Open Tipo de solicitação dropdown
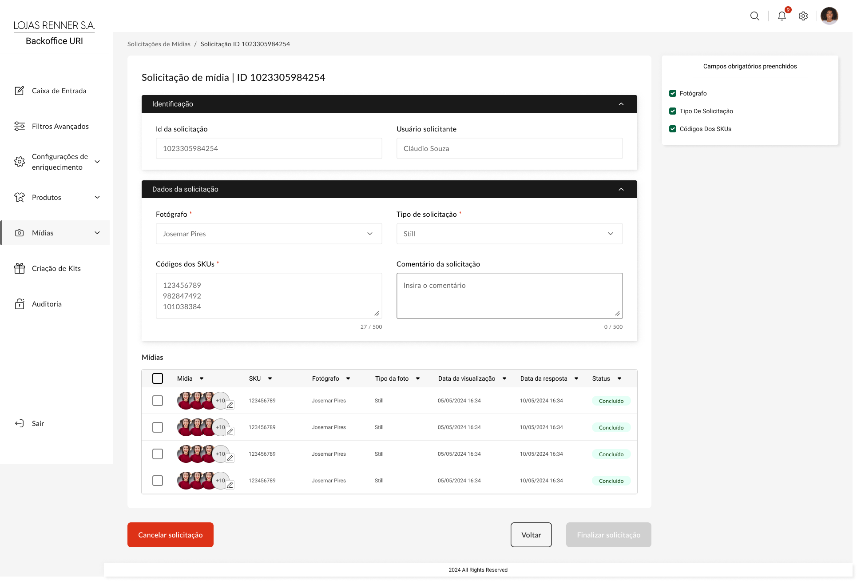857x581 pixels. [x=509, y=234]
